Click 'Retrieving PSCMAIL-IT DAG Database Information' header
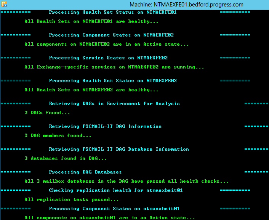 tap(118, 149)
